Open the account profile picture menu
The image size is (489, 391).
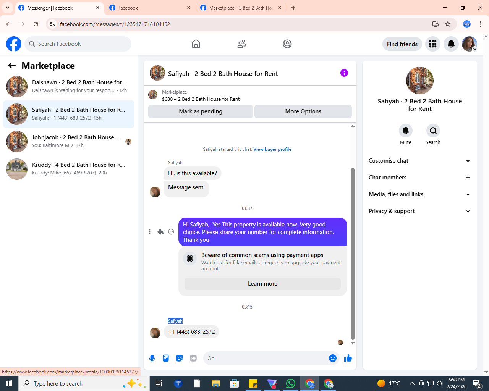click(470, 44)
